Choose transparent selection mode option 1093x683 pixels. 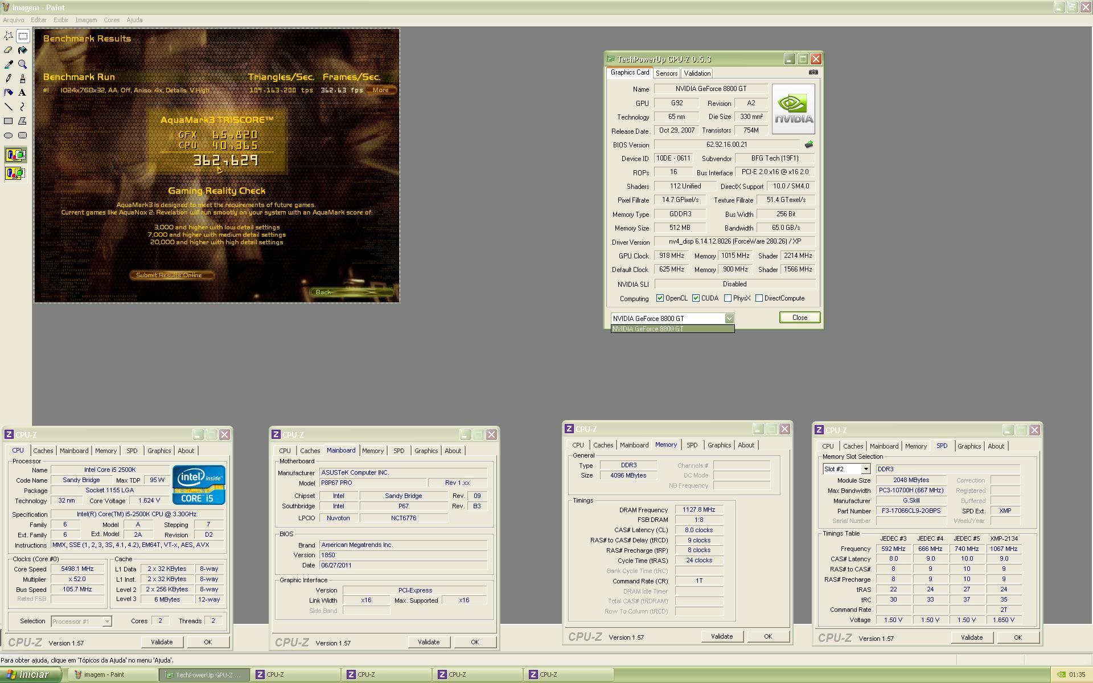pos(15,173)
